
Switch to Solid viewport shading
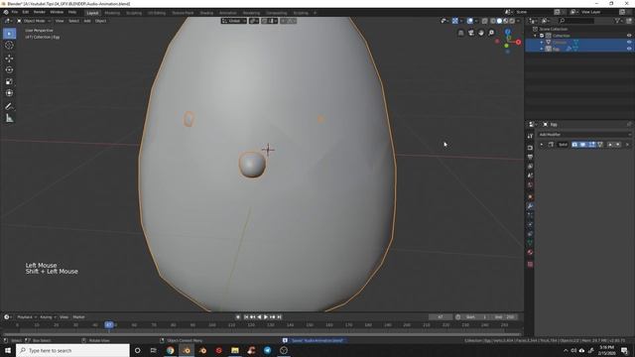[x=499, y=21]
